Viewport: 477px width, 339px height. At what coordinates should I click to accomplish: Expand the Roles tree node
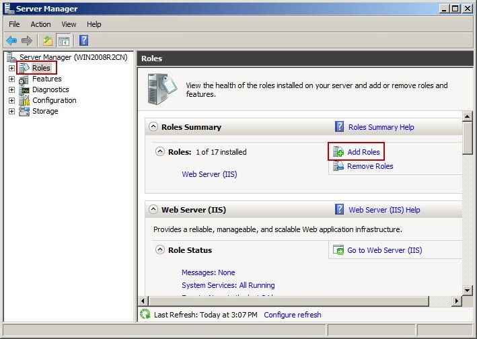coord(11,68)
